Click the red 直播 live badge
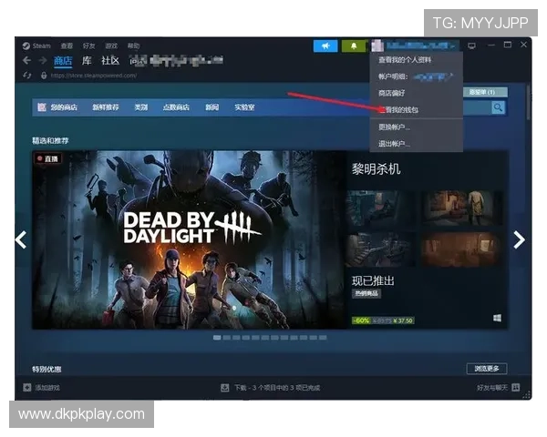The height and width of the screenshot is (437, 547). (47, 158)
